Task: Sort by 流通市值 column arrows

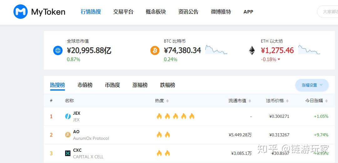Action: coord(250,101)
